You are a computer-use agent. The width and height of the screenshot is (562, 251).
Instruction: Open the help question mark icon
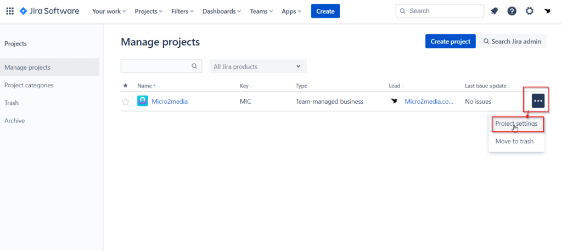(512, 11)
